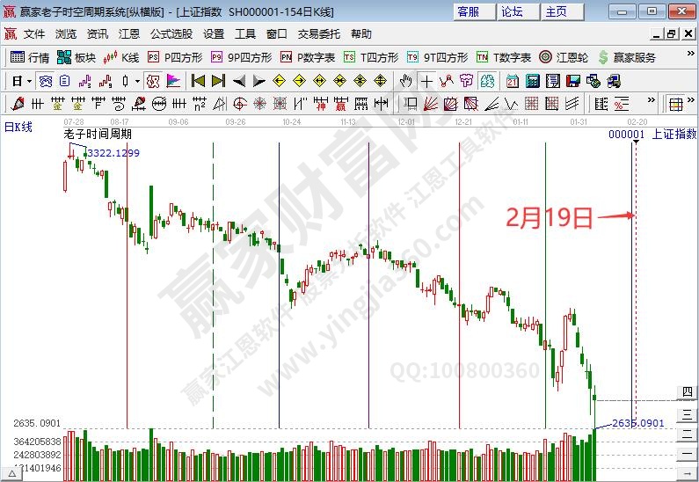Click the 客服 button
Image resolution: width=699 pixels, height=482 pixels.
coord(474,11)
